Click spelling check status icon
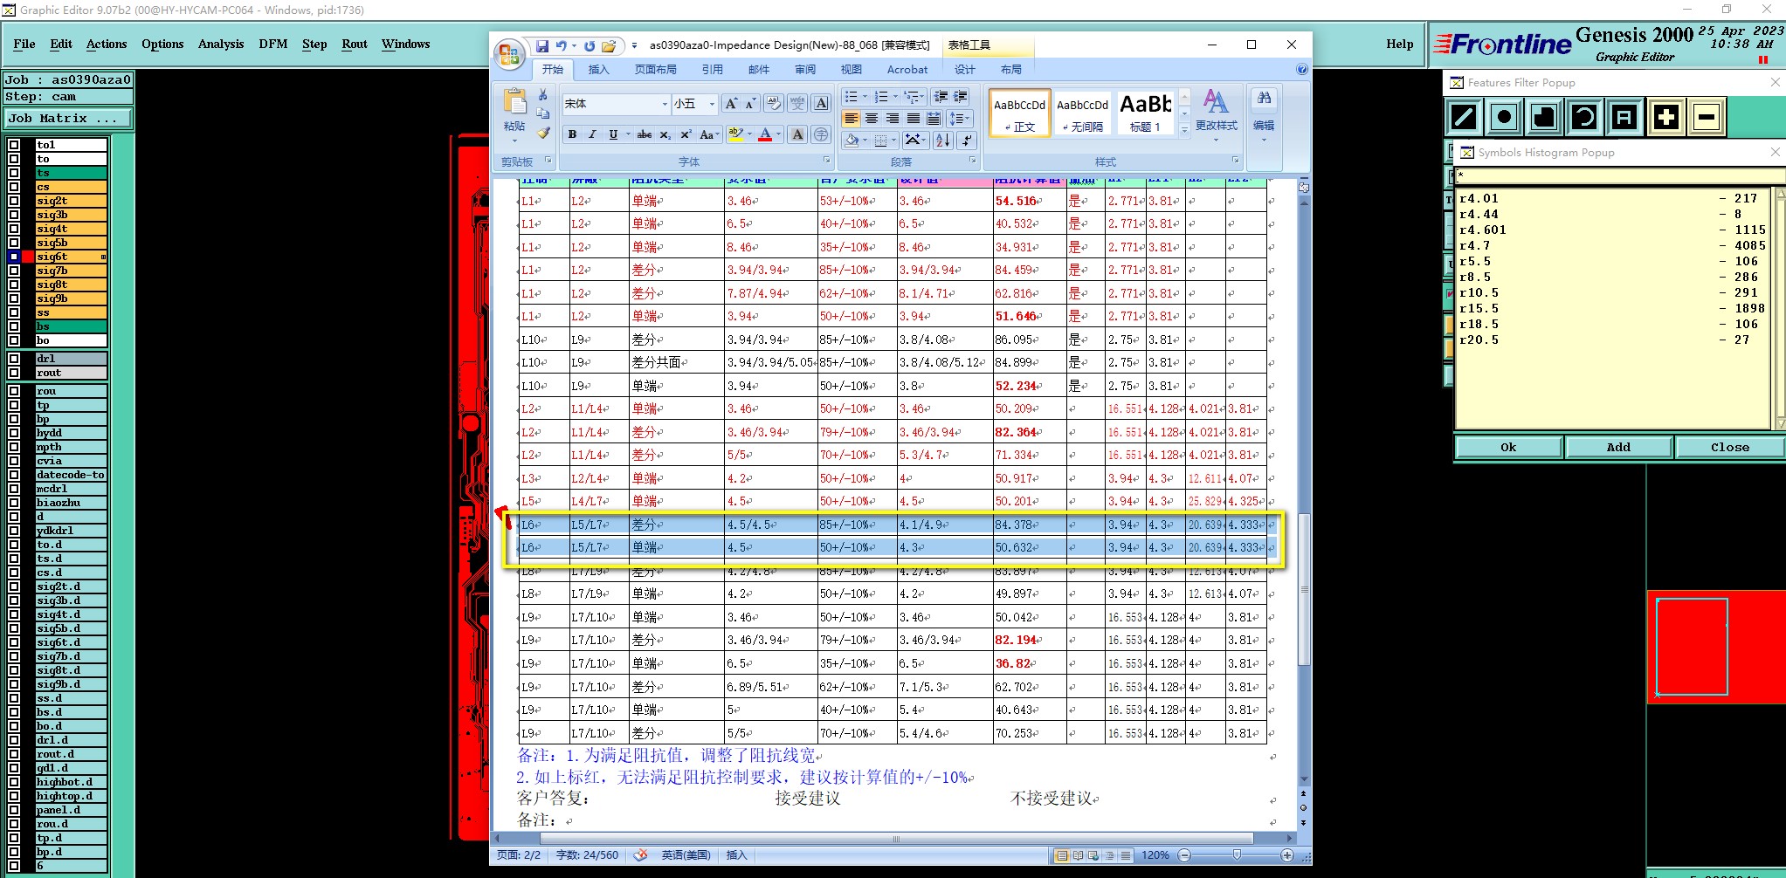 click(640, 855)
